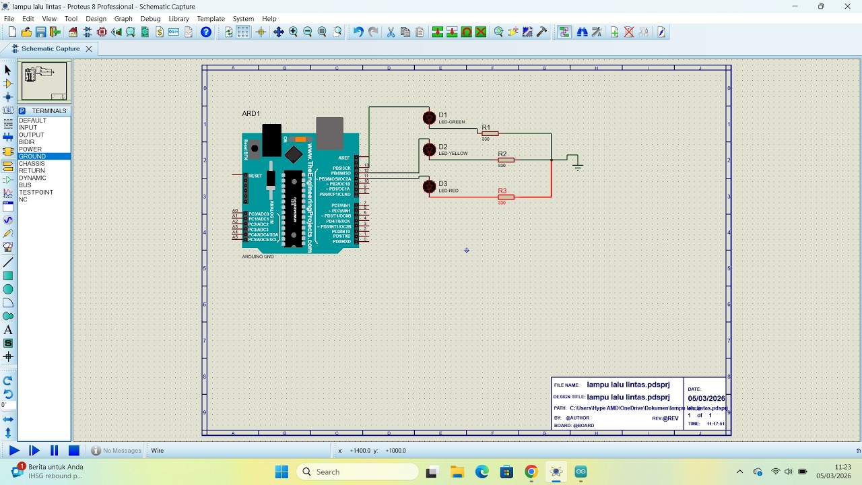Select GROUND terminal in list
The height and width of the screenshot is (485, 862).
pos(44,156)
